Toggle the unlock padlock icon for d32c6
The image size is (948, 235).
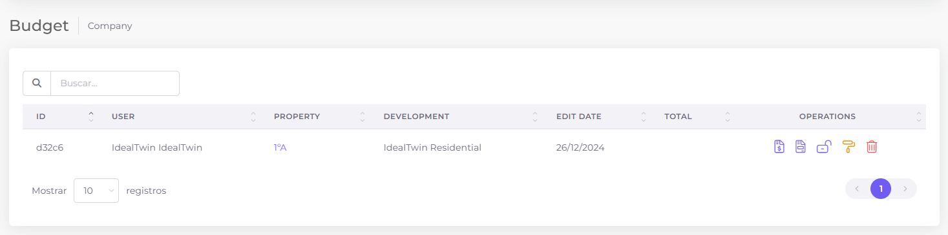823,147
